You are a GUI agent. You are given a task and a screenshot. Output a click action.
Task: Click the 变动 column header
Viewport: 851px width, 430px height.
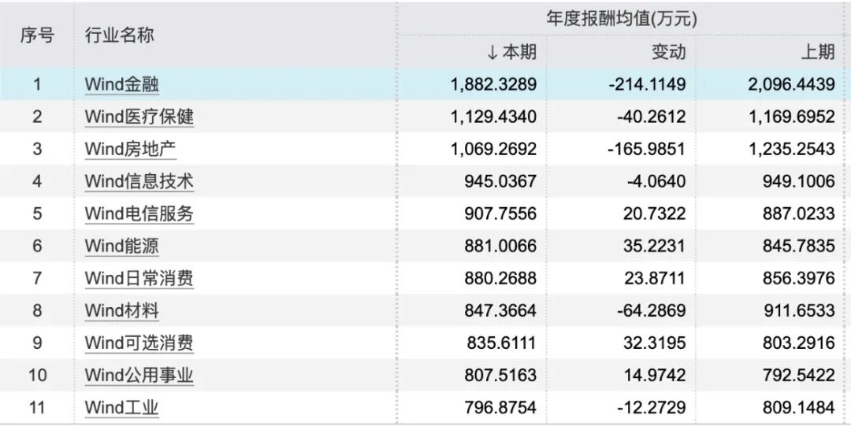tap(669, 52)
